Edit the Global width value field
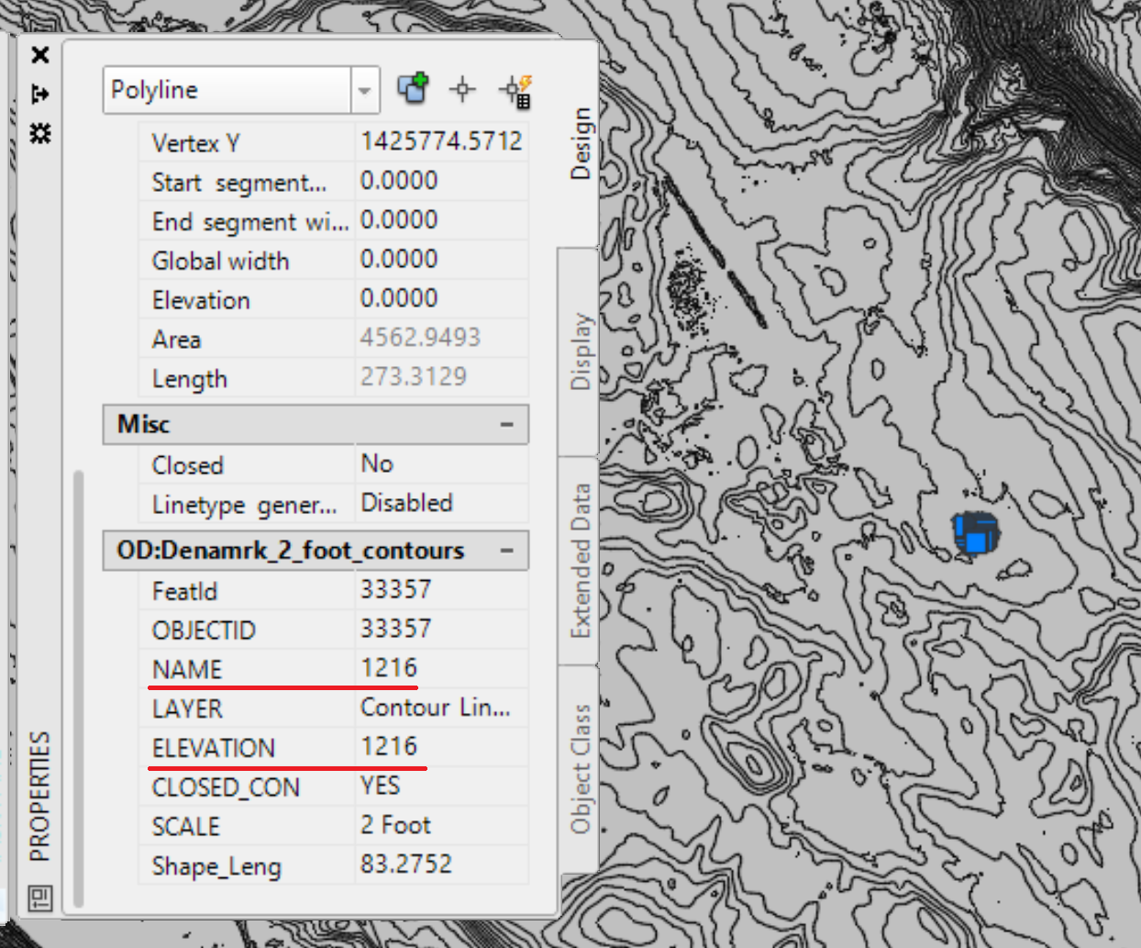 [x=440, y=259]
